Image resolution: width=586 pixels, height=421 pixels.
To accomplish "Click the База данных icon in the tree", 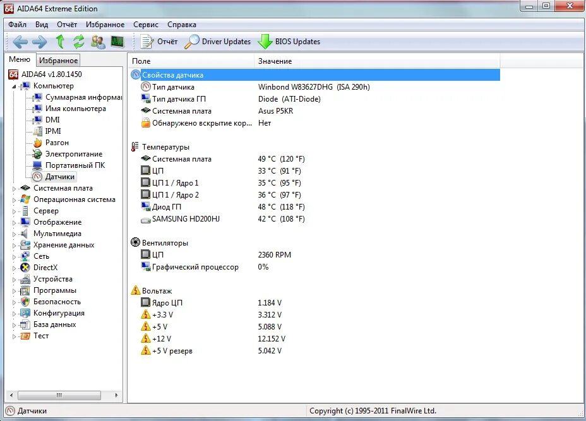I will [25, 324].
